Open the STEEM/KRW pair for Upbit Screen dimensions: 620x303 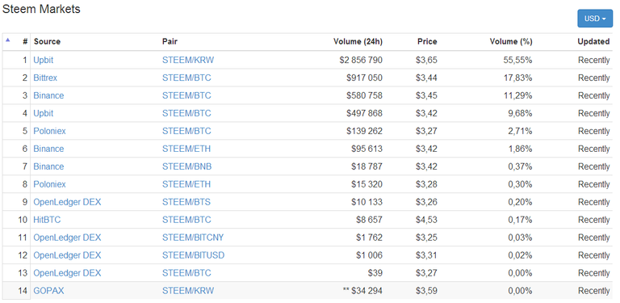click(x=188, y=60)
